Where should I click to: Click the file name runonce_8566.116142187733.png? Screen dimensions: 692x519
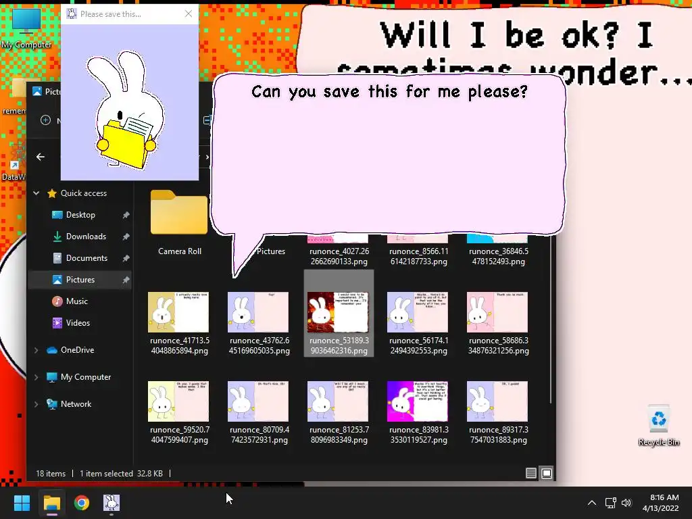tap(419, 256)
